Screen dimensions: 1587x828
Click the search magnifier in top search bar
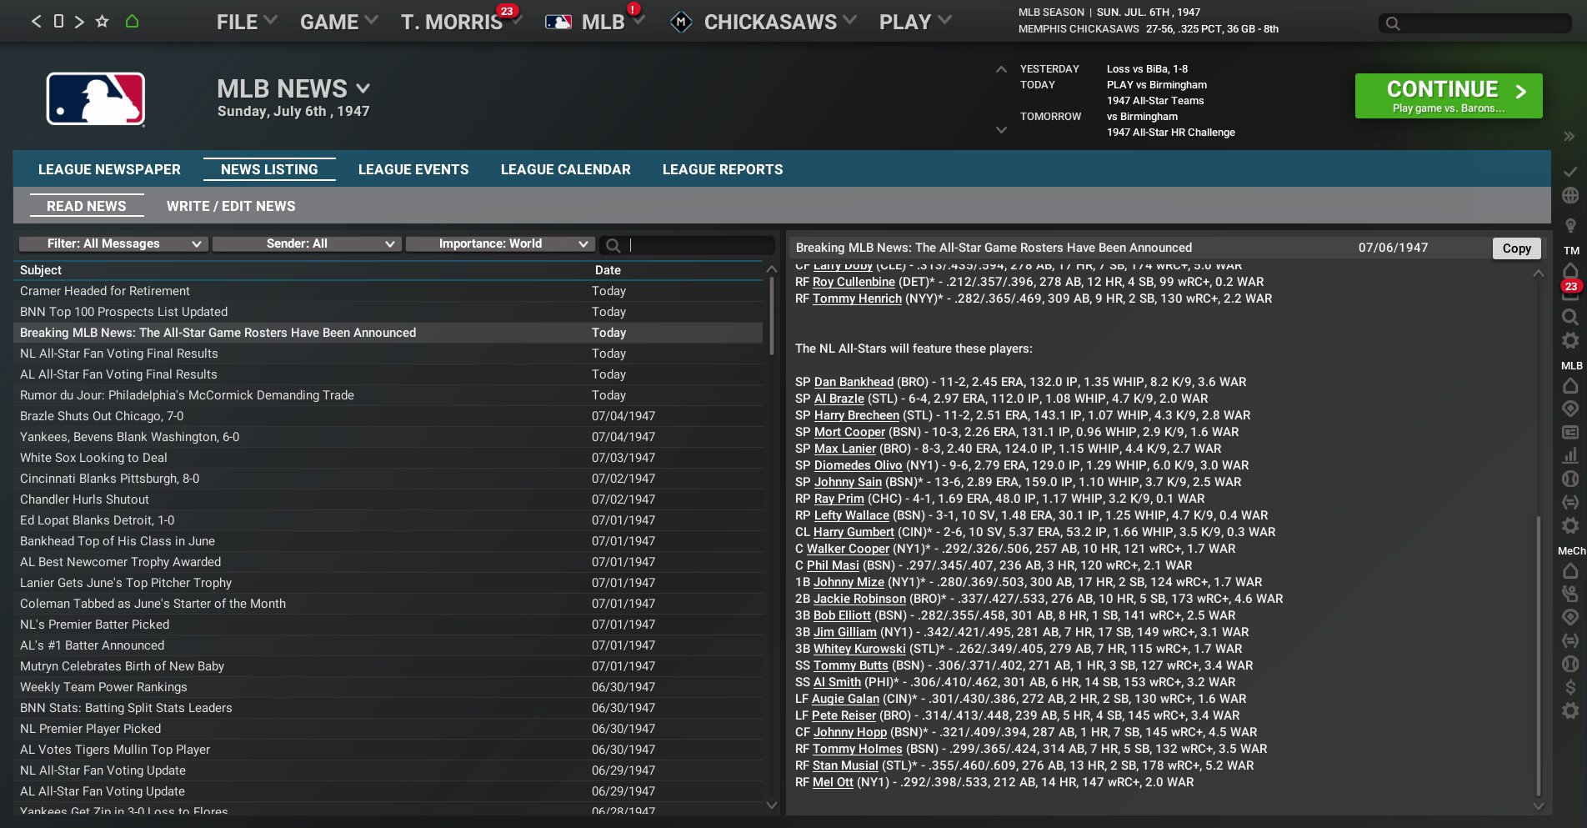point(1393,23)
